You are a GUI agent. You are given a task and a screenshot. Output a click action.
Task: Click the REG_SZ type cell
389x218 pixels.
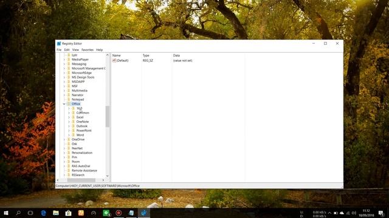pos(148,61)
